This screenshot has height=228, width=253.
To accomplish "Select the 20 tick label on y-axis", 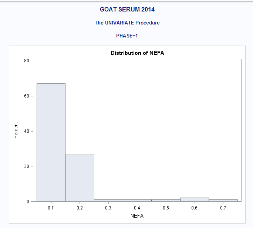I will [x=27, y=166].
